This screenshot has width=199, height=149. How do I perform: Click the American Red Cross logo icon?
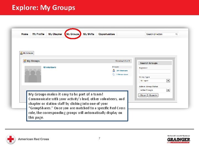pos(11,139)
